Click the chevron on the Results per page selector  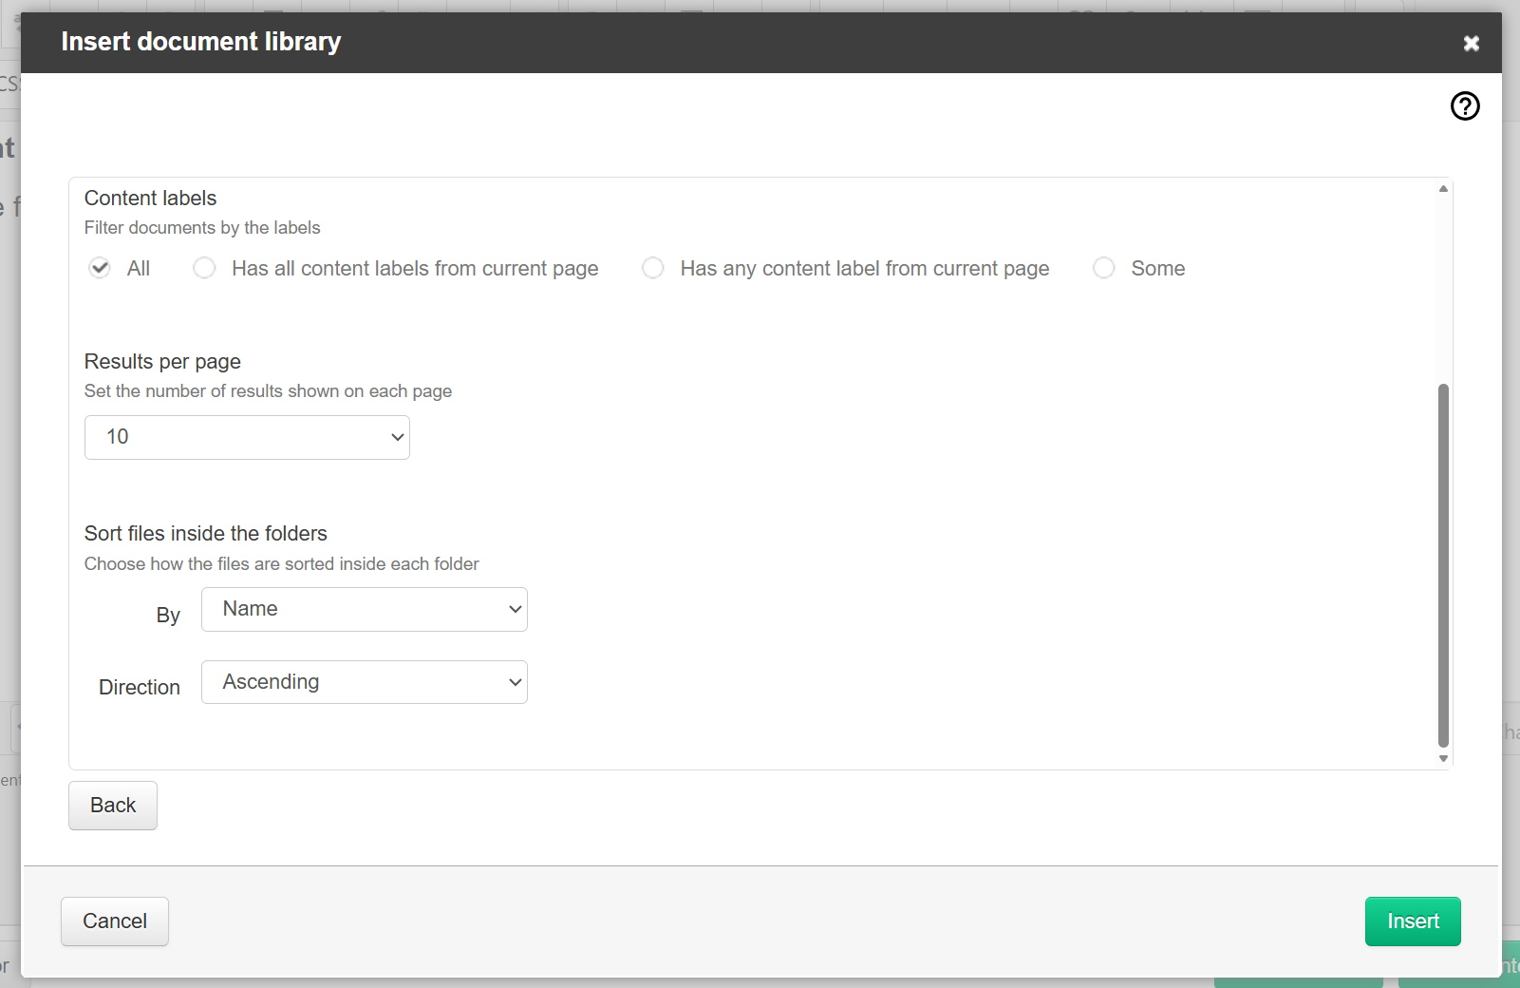point(396,437)
